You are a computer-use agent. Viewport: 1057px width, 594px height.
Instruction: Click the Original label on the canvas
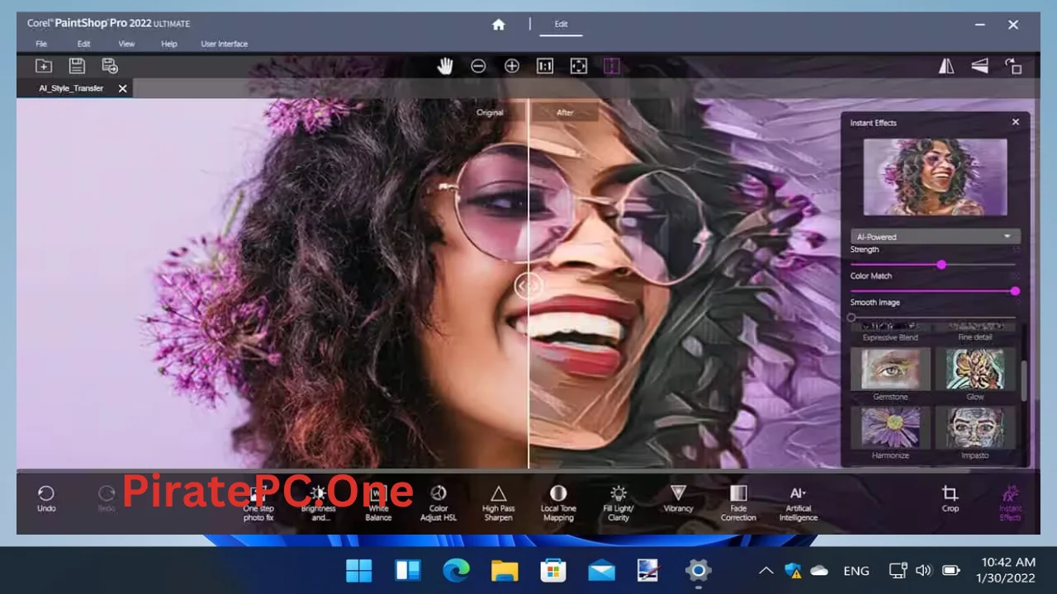pyautogui.click(x=490, y=112)
